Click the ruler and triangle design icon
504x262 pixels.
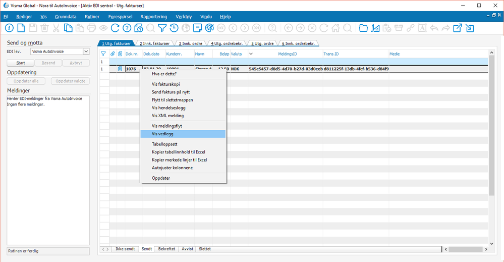pyautogui.click(x=375, y=28)
